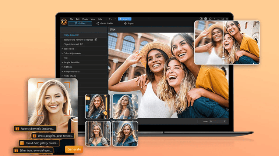Image resolution: width=279 pixels, height=156 pixels.
Task: Click the help question mark icon
Action: click(x=214, y=19)
